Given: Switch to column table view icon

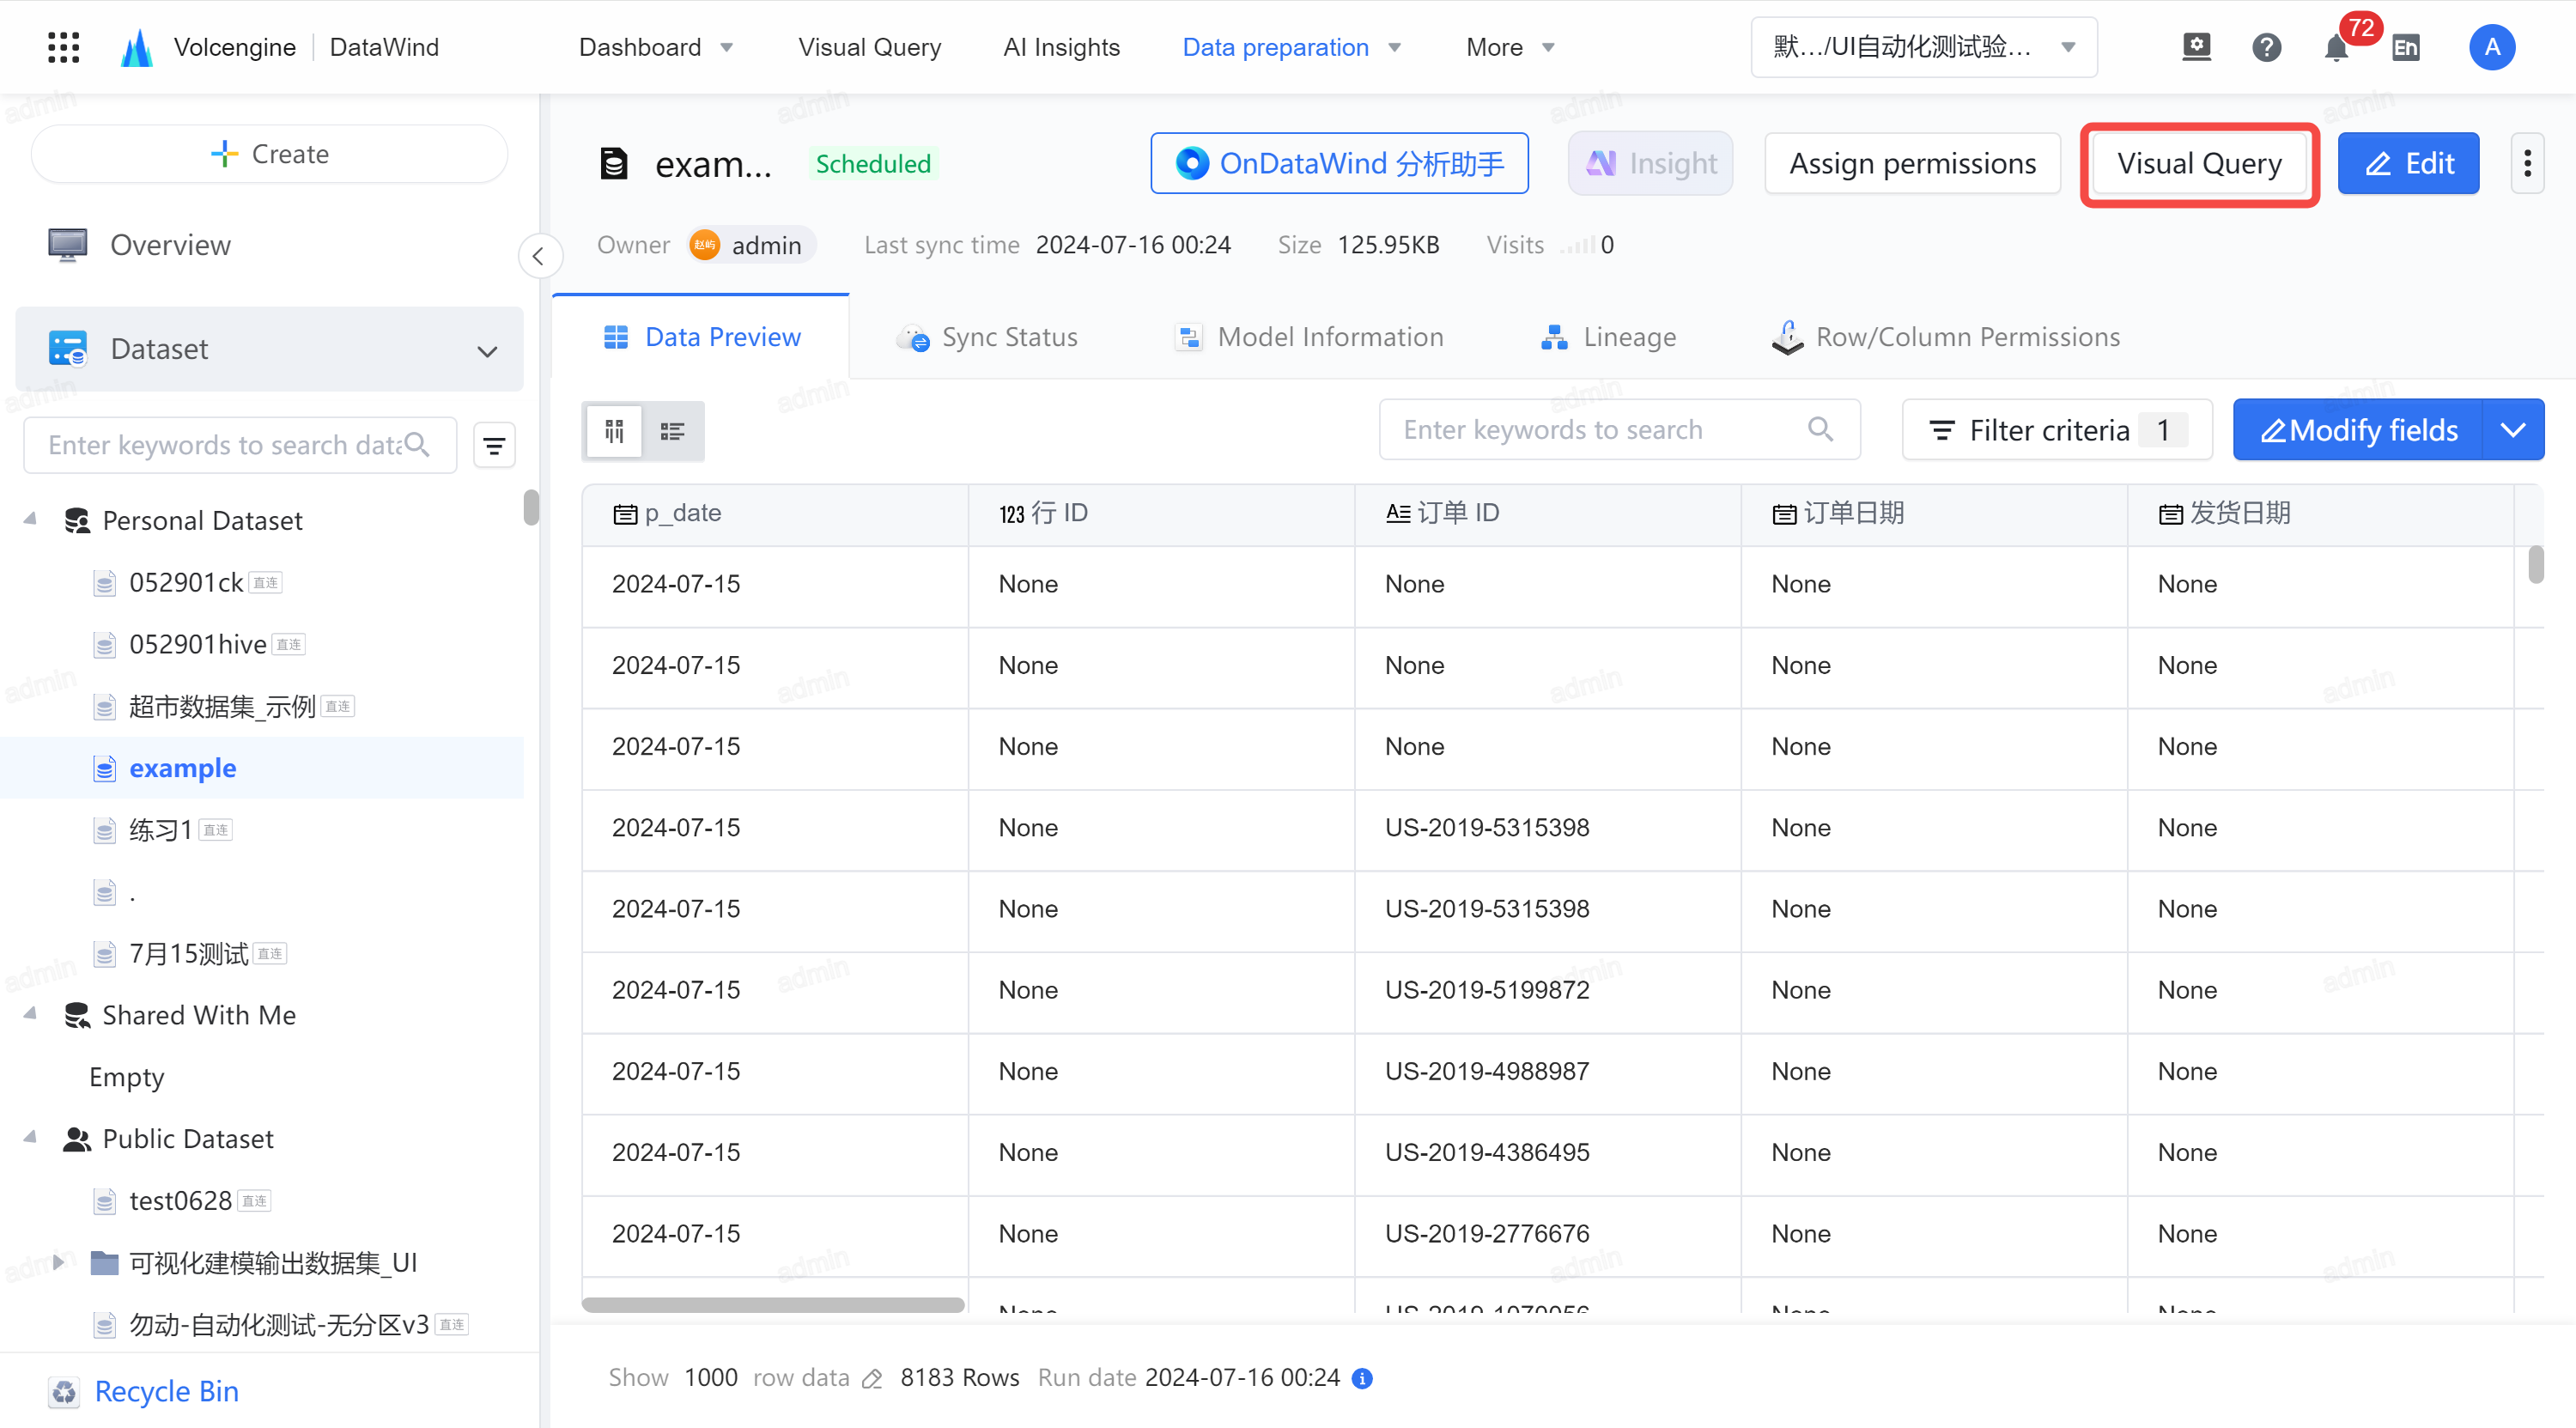Looking at the screenshot, I should pyautogui.click(x=614, y=431).
